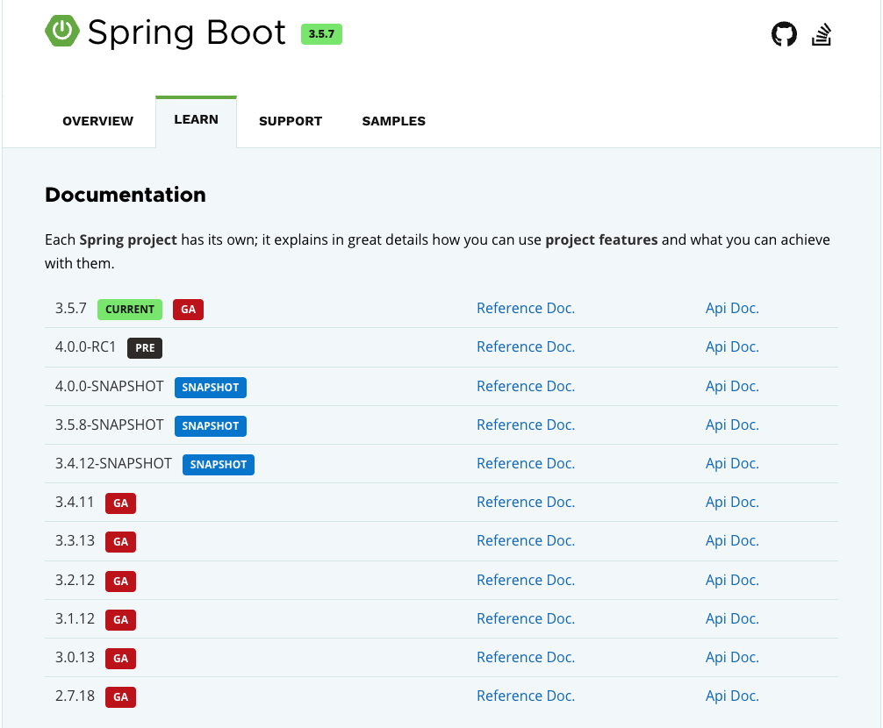Click the version text 3.0.13
Viewport: 883px width, 728px height.
(75, 657)
